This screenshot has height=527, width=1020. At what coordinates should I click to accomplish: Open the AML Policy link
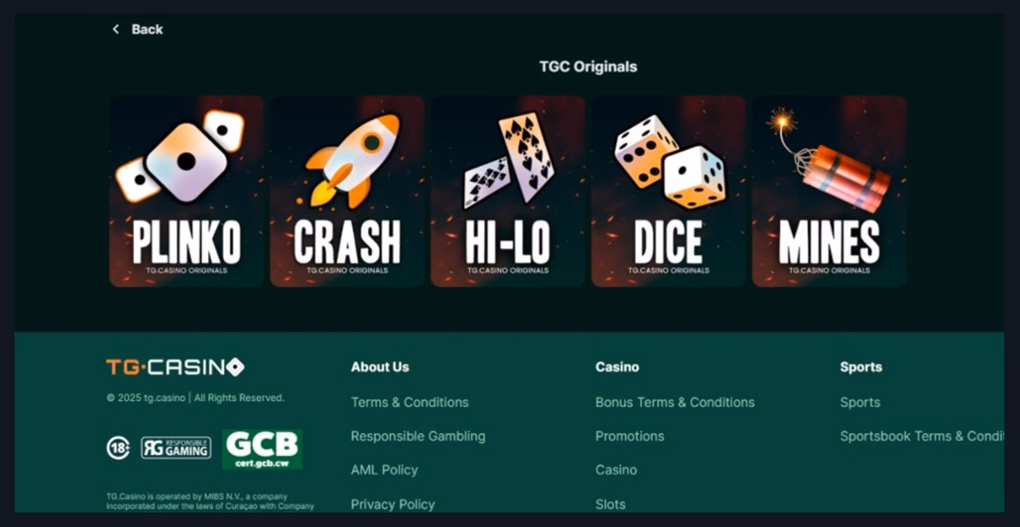(384, 470)
